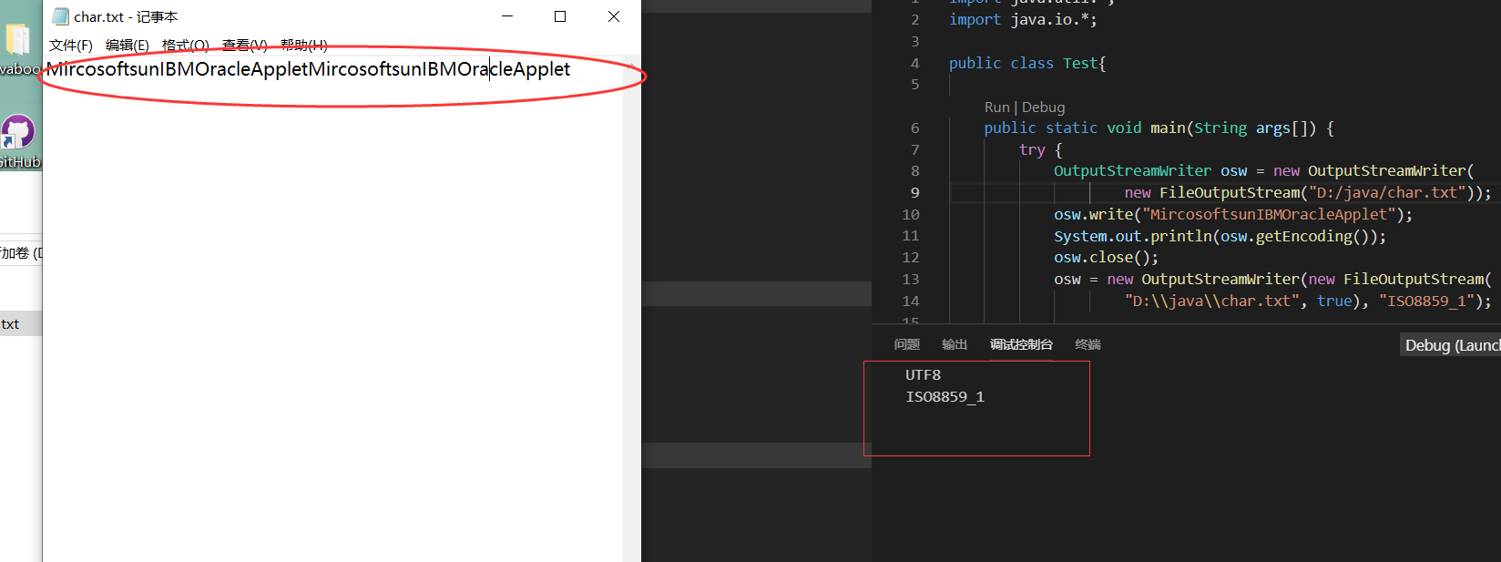This screenshot has height=562, width=1501.
Task: Click the "D:/java/char.txt" string literal
Action: pyautogui.click(x=1386, y=192)
